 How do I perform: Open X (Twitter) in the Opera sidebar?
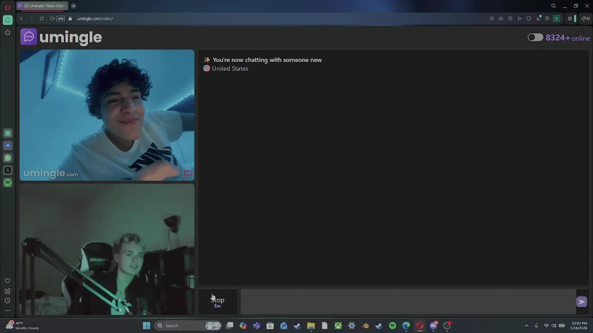pyautogui.click(x=7, y=170)
